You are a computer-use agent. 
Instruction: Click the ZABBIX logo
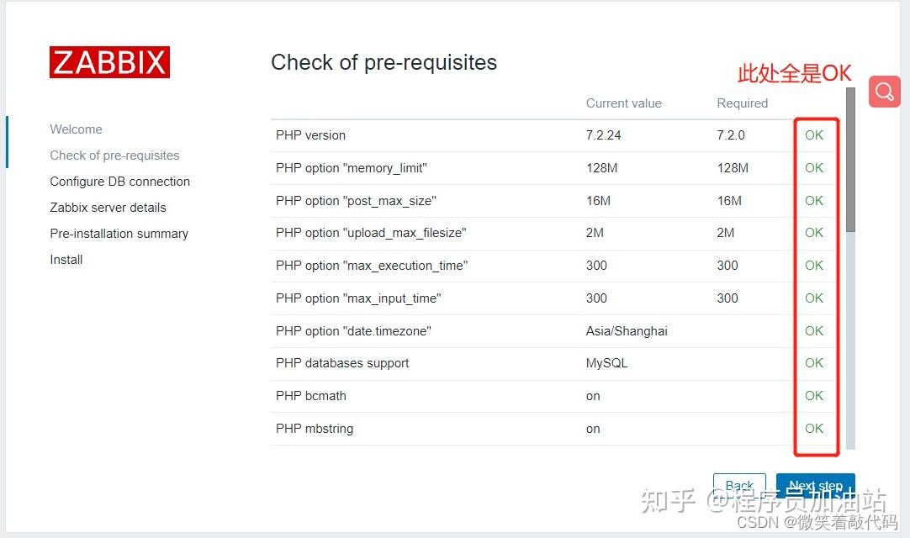click(109, 63)
